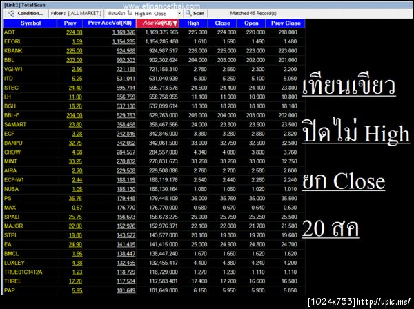The width and height of the screenshot is (414, 309).
Task: Click Open value 21.700 for MAJOR
Action: pos(257,226)
